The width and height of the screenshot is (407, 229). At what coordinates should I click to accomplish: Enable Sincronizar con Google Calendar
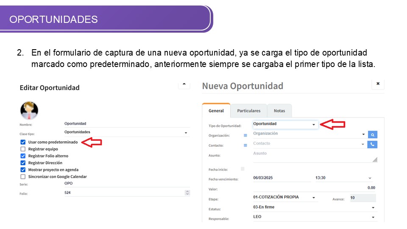[x=23, y=176]
